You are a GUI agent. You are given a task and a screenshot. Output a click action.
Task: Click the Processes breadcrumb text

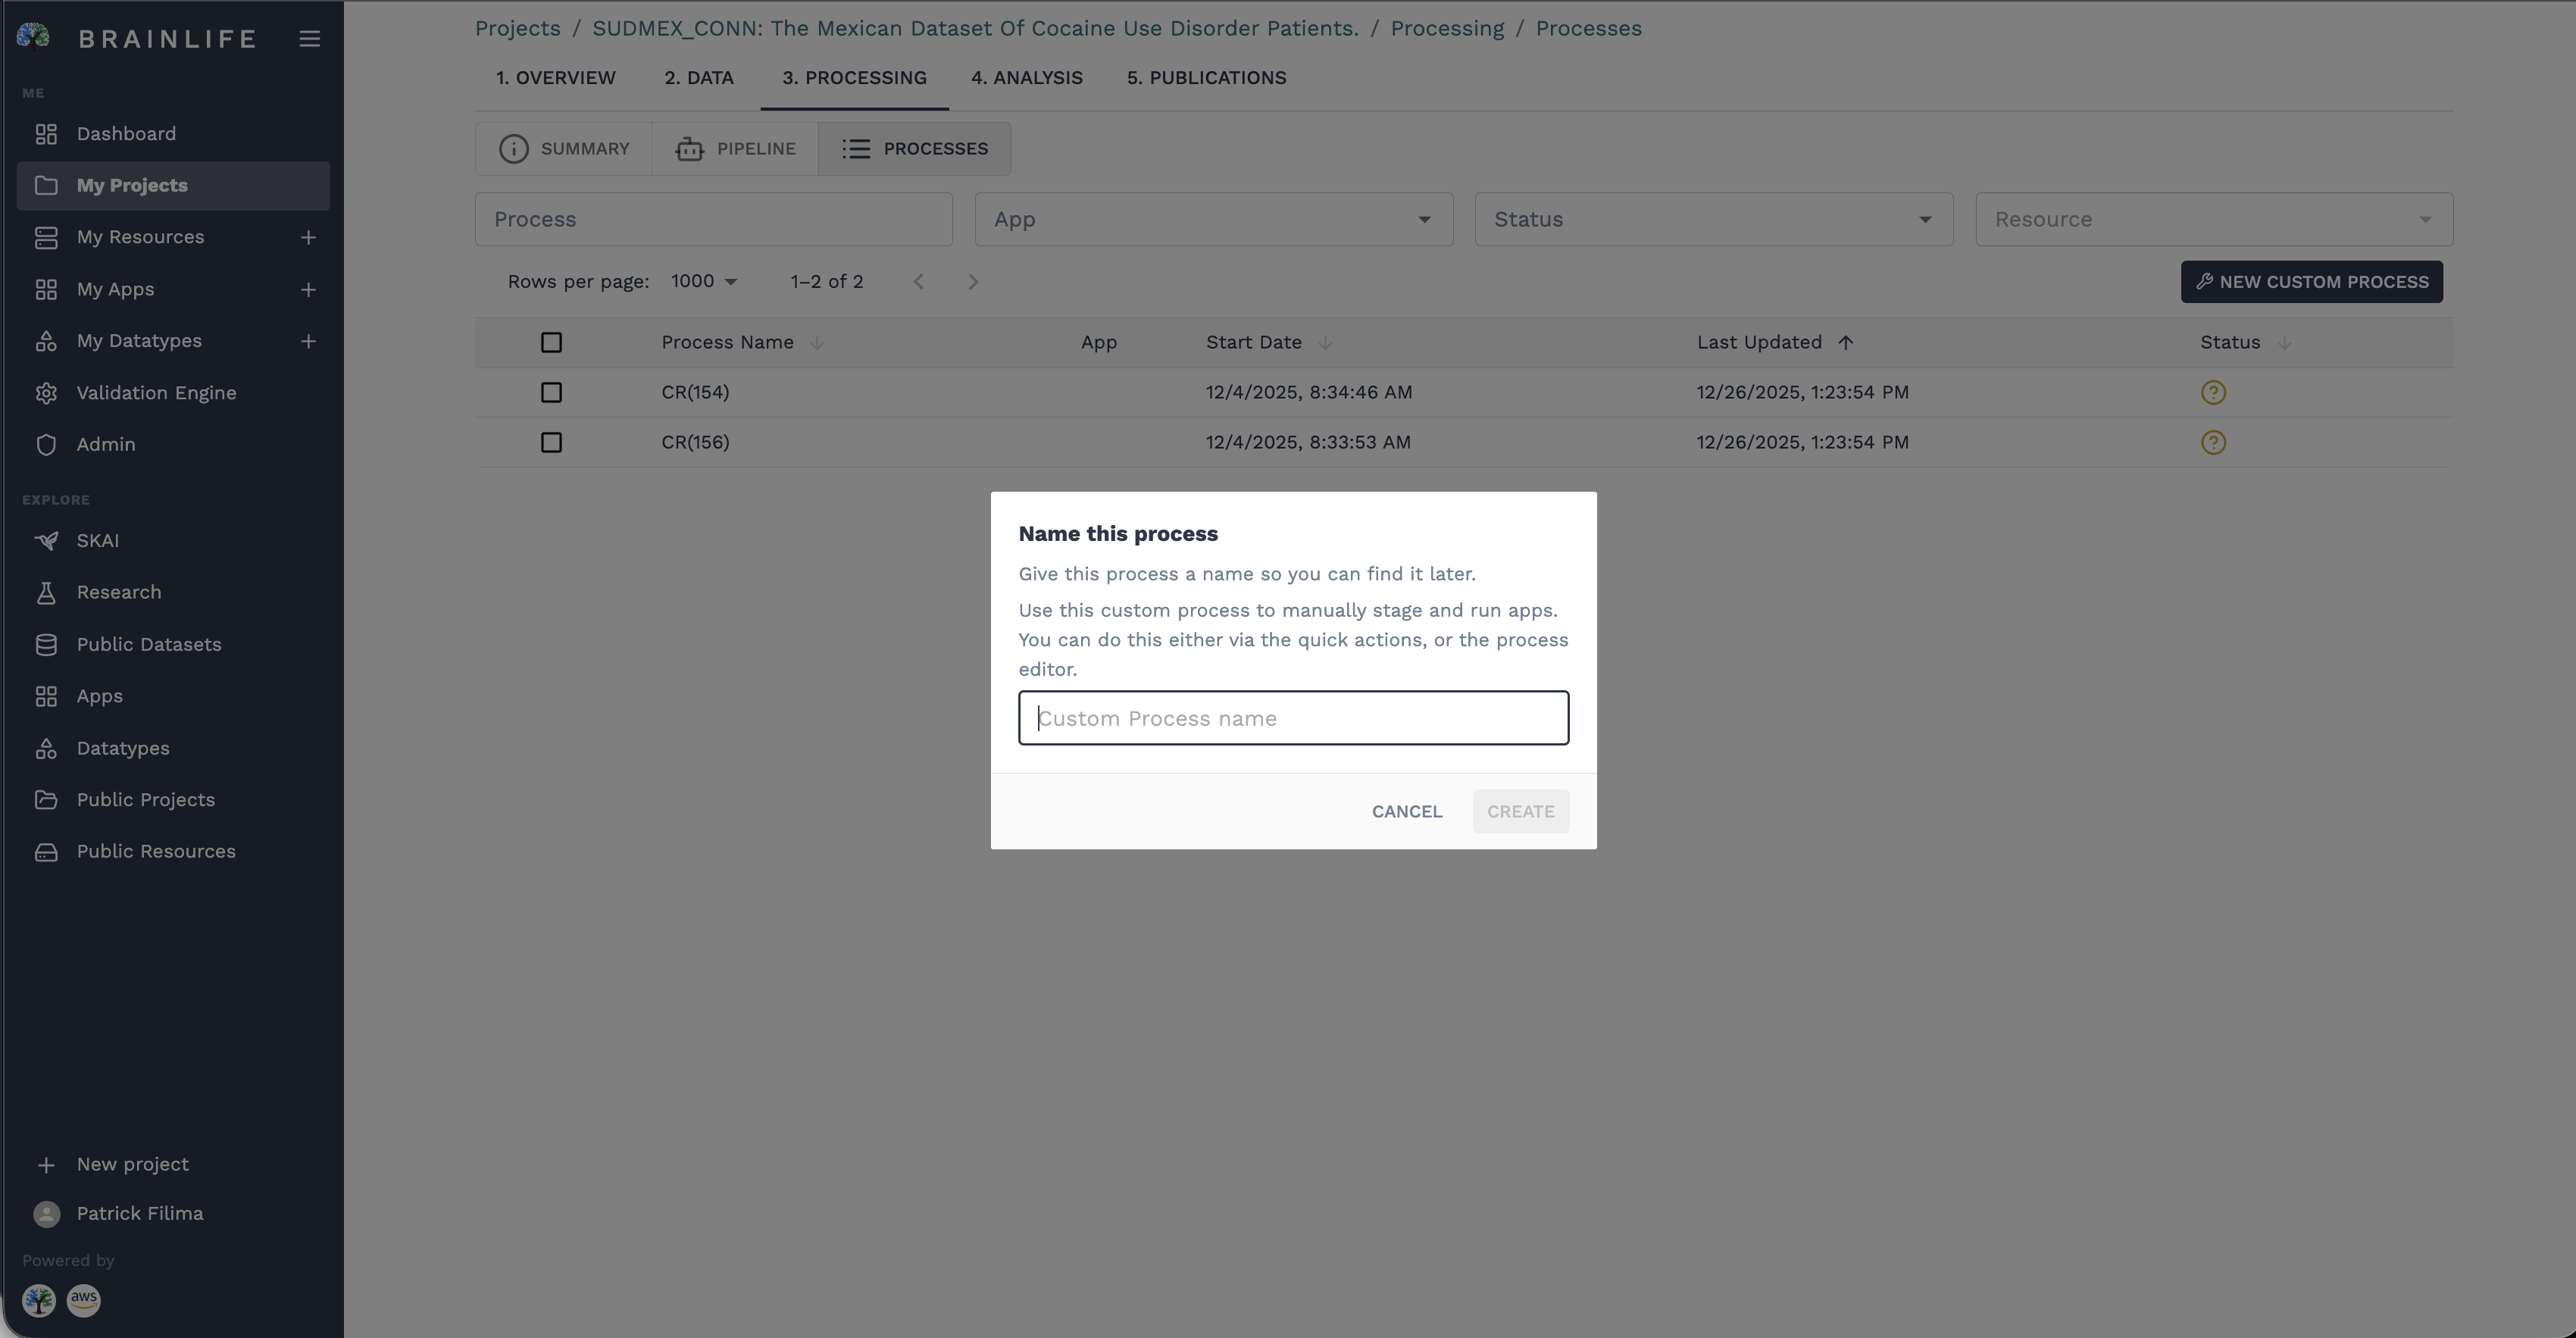click(1589, 28)
